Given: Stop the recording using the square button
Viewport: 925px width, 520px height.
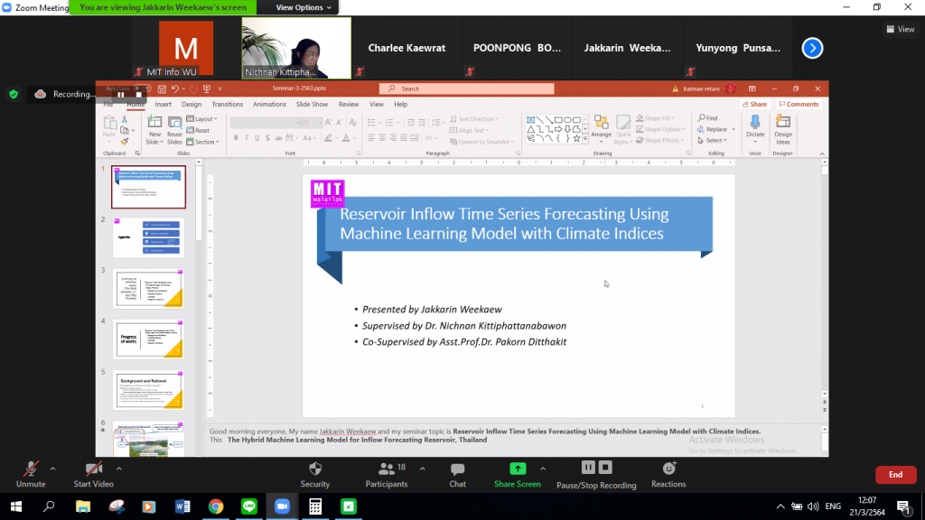Looking at the screenshot, I should click(x=606, y=468).
